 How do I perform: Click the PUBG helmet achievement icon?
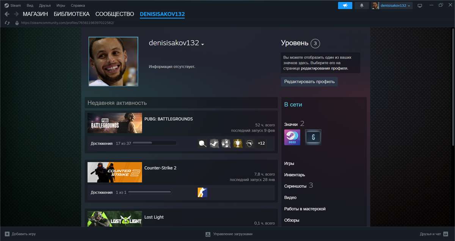(249, 143)
